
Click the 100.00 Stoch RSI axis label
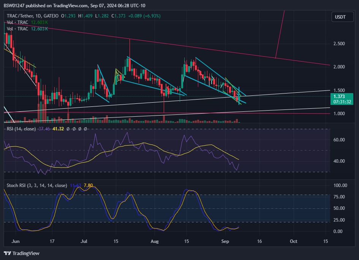click(x=340, y=185)
